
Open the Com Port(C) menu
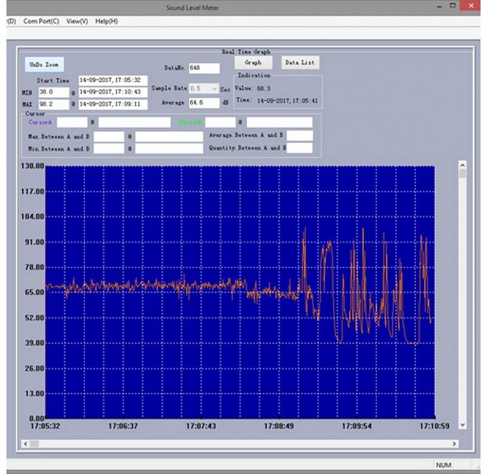pos(41,21)
